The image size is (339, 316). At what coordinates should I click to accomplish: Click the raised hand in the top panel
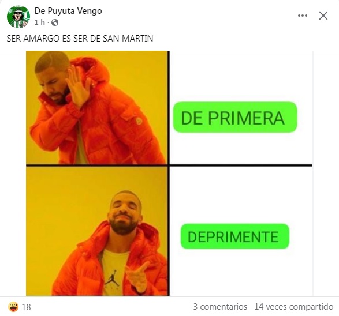(x=79, y=86)
